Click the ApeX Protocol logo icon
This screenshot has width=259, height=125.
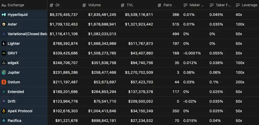tap(4, 111)
